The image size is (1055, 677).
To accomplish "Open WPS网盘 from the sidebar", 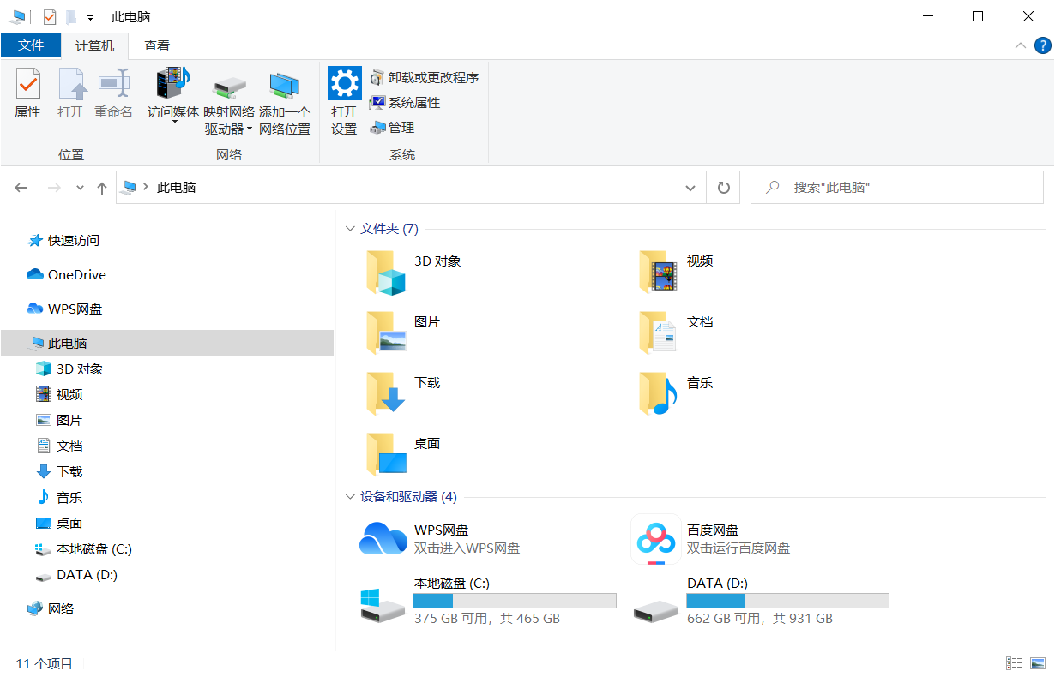I will pyautogui.click(x=76, y=309).
